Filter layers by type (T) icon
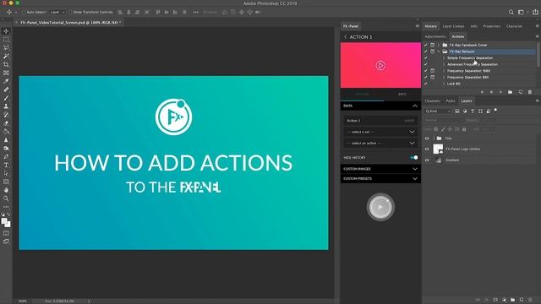Image resolution: width=541 pixels, height=304 pixels. click(473, 111)
